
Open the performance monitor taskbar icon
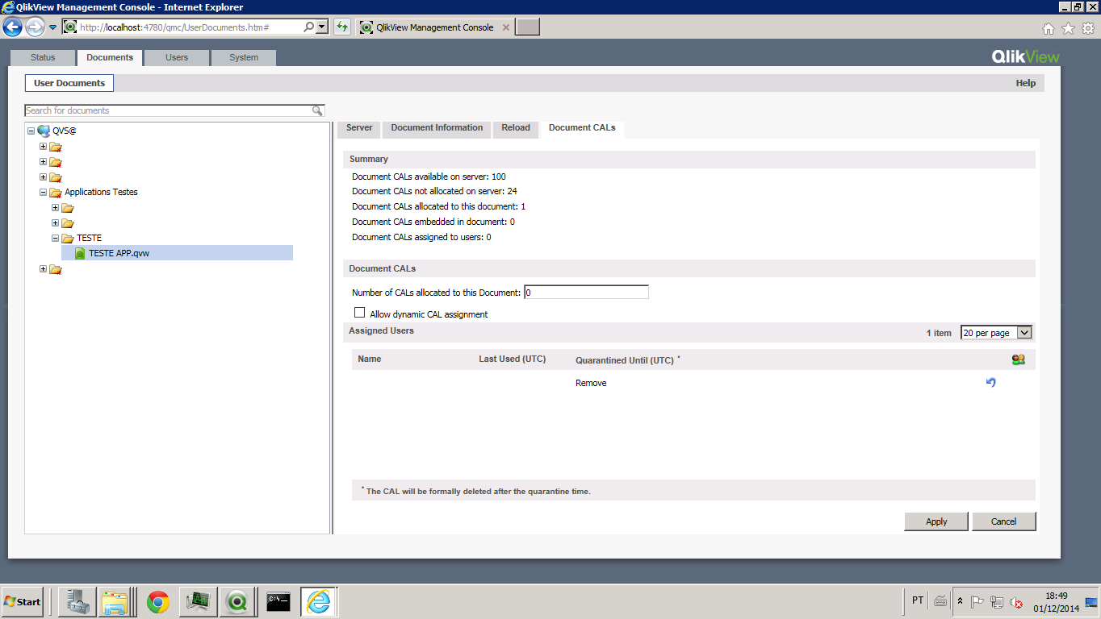click(198, 602)
